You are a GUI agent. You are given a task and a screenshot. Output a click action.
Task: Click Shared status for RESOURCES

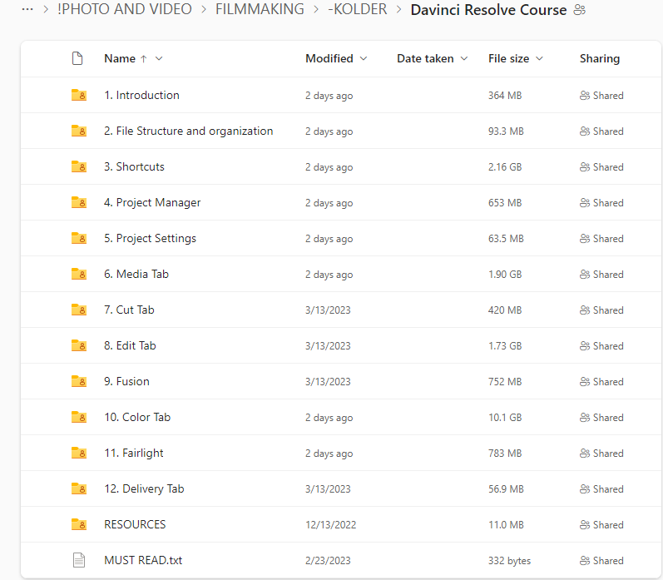[601, 525]
